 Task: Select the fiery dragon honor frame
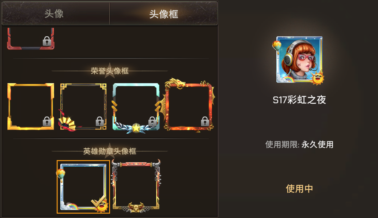click(189, 106)
